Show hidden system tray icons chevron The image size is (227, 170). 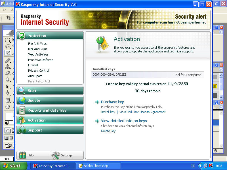click(201, 166)
